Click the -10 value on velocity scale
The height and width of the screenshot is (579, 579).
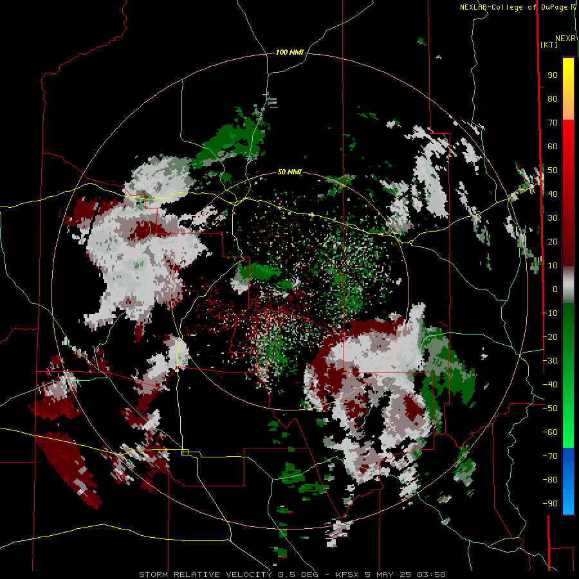click(550, 313)
